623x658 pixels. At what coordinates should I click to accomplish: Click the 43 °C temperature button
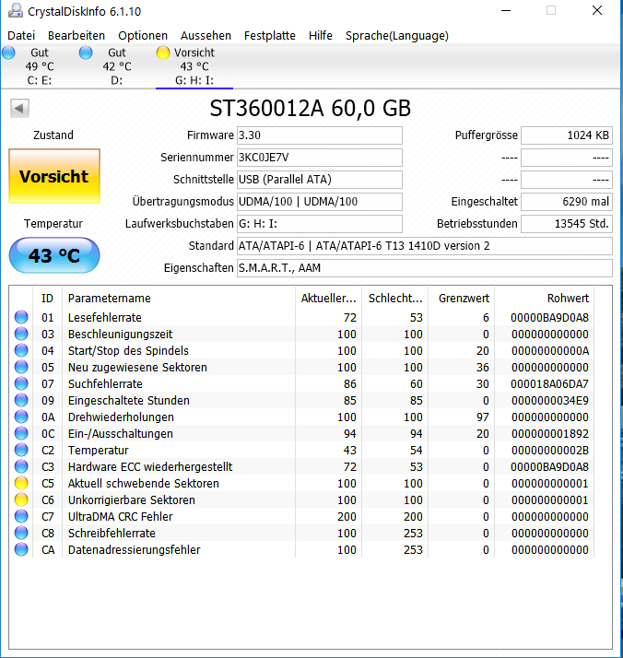(x=54, y=255)
